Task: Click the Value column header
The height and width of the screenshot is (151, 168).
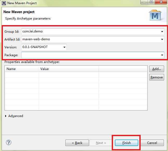Action: pos(69,69)
